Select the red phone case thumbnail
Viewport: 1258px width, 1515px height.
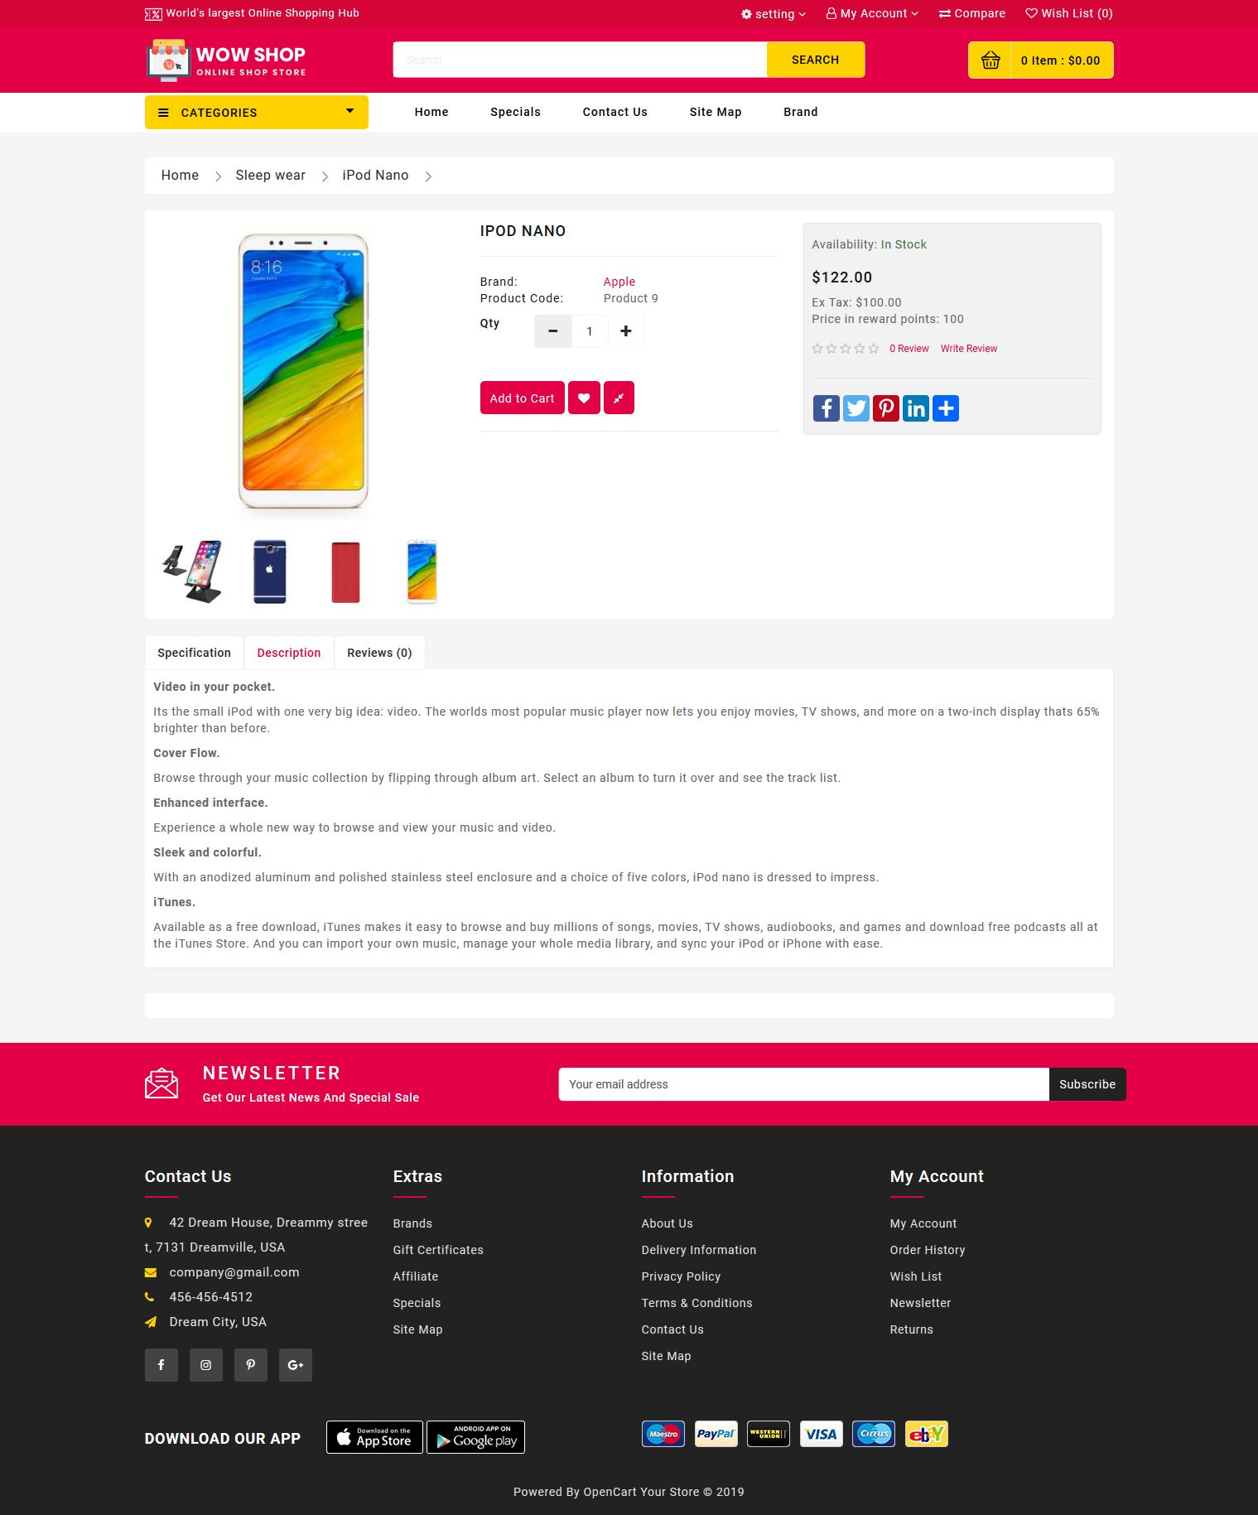point(346,572)
